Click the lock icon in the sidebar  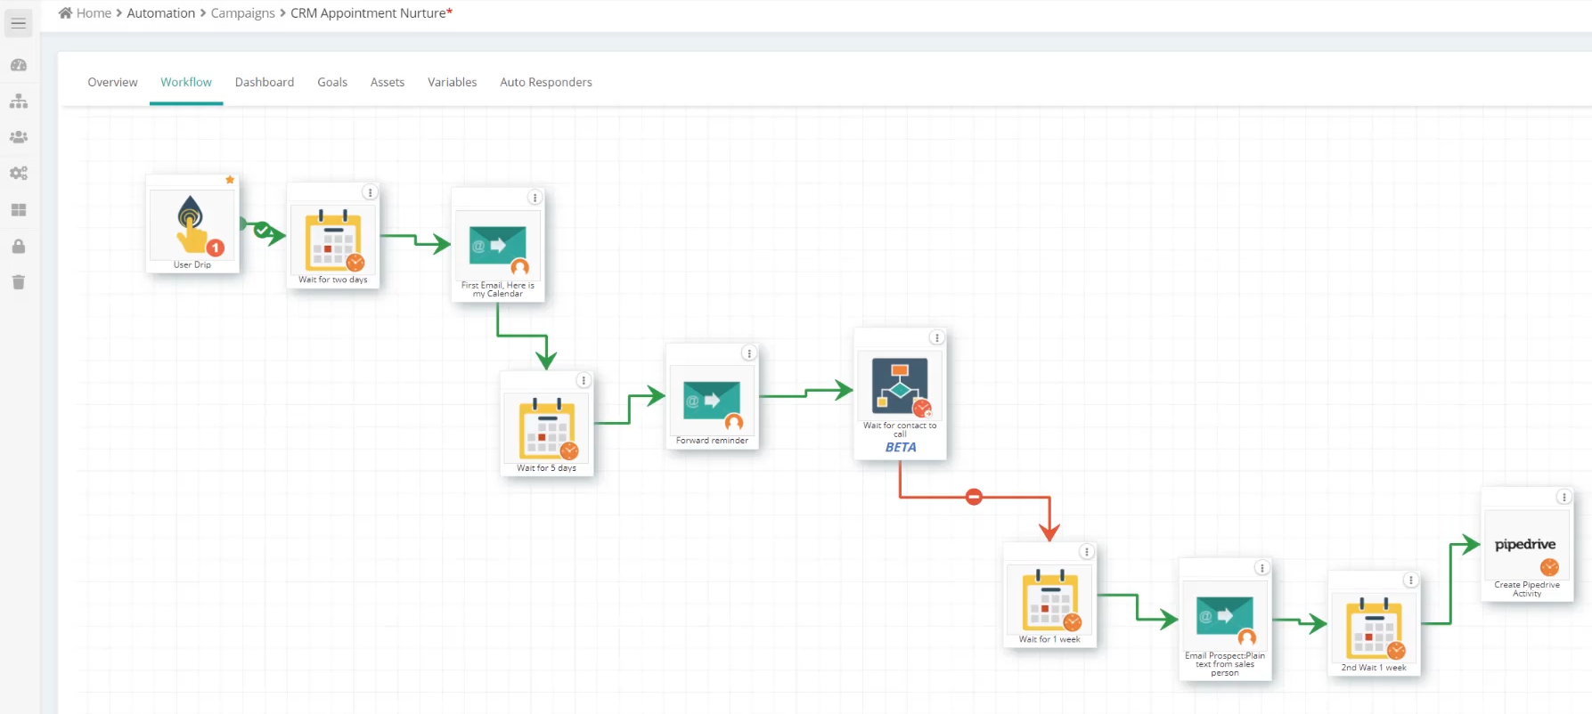point(19,247)
